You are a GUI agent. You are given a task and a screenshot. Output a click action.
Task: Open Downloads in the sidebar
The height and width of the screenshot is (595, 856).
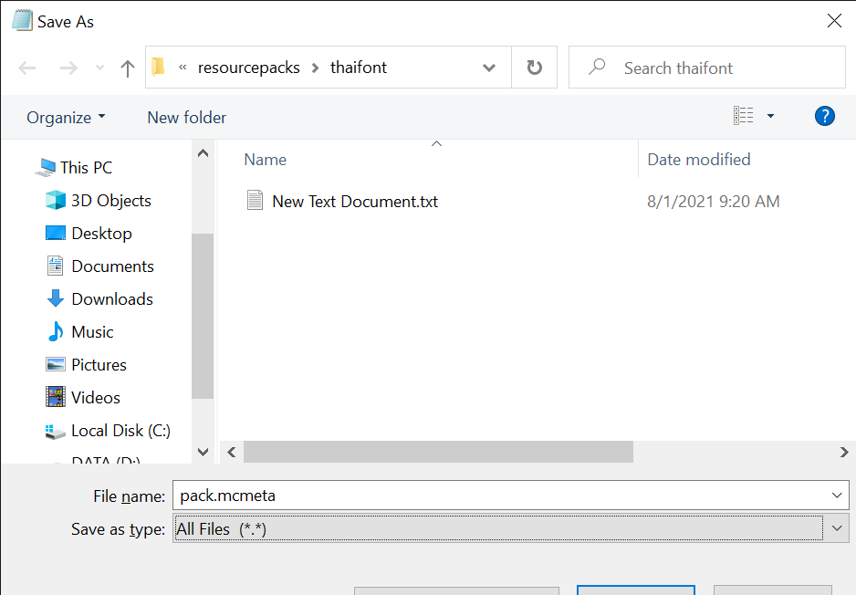[x=112, y=298]
